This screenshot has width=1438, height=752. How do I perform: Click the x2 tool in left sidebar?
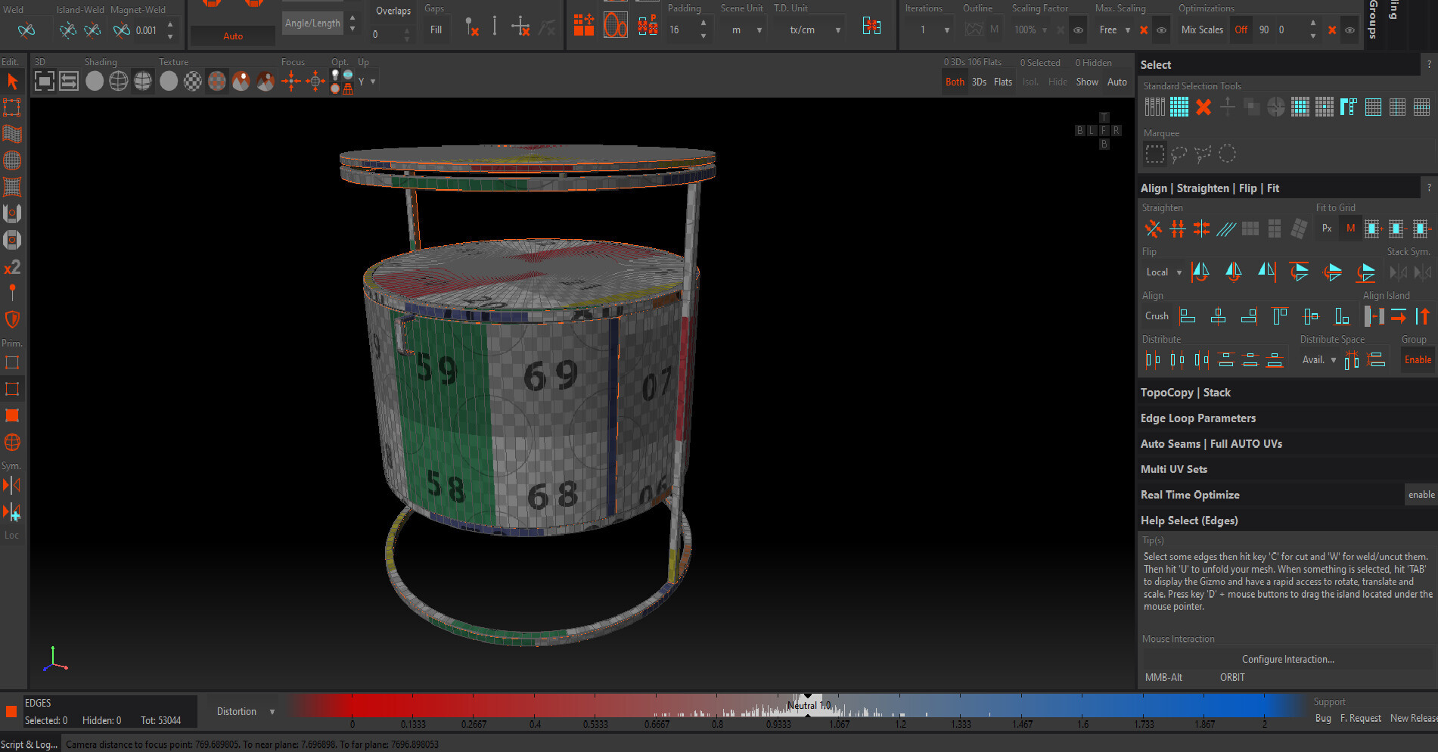click(12, 268)
